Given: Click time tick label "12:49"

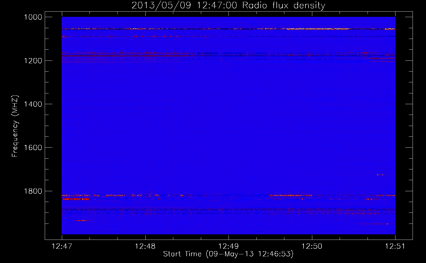Looking at the screenshot, I should (x=229, y=246).
